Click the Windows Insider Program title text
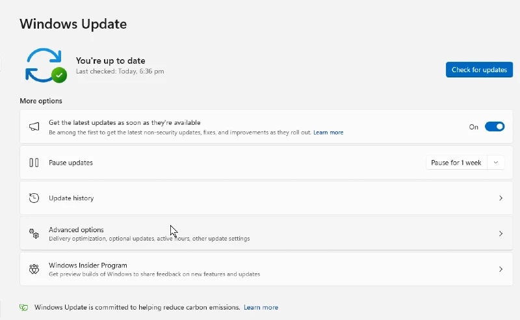Viewport: 520px width, 320px height. 88,265
